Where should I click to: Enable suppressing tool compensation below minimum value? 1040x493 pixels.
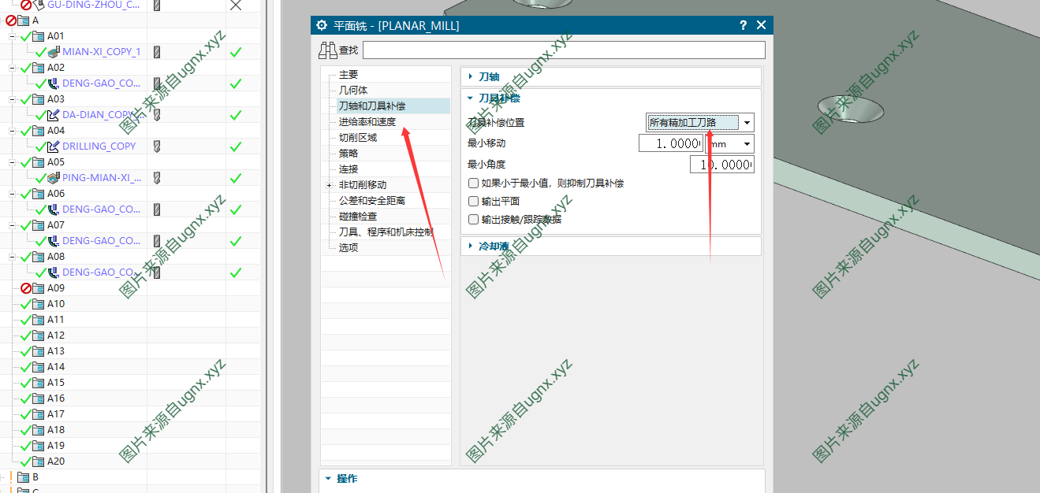pyautogui.click(x=473, y=183)
